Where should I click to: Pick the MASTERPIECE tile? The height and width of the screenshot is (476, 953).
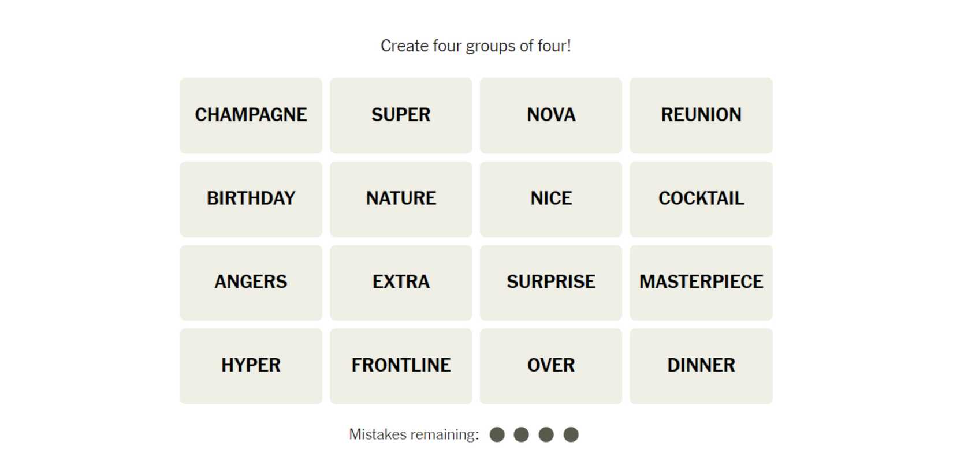(x=701, y=283)
